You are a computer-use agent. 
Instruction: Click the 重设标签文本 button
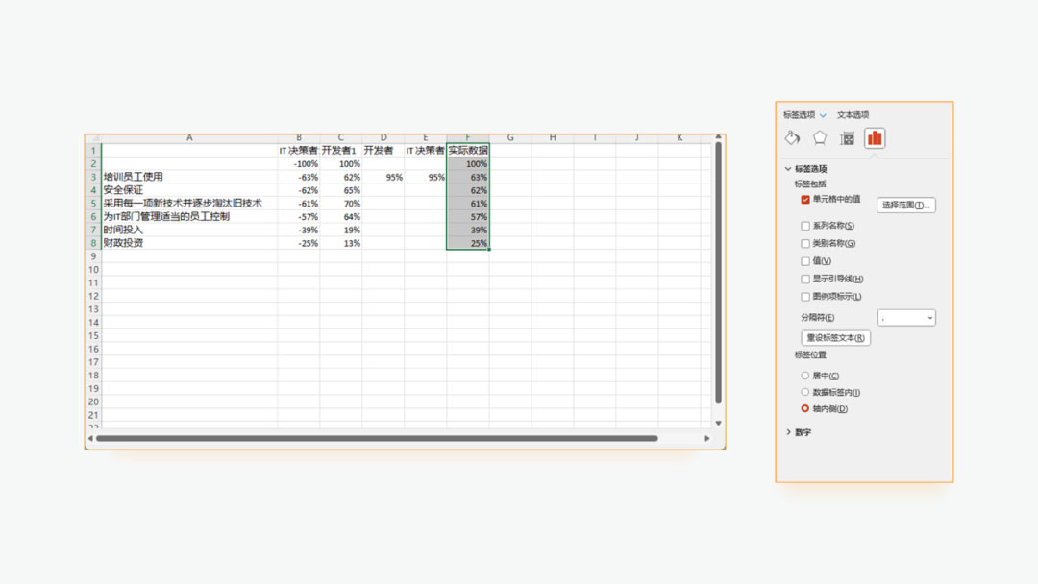tap(836, 338)
